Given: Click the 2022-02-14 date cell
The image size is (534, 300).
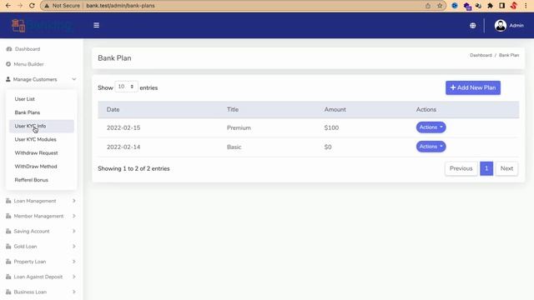Looking at the screenshot, I should [x=123, y=147].
